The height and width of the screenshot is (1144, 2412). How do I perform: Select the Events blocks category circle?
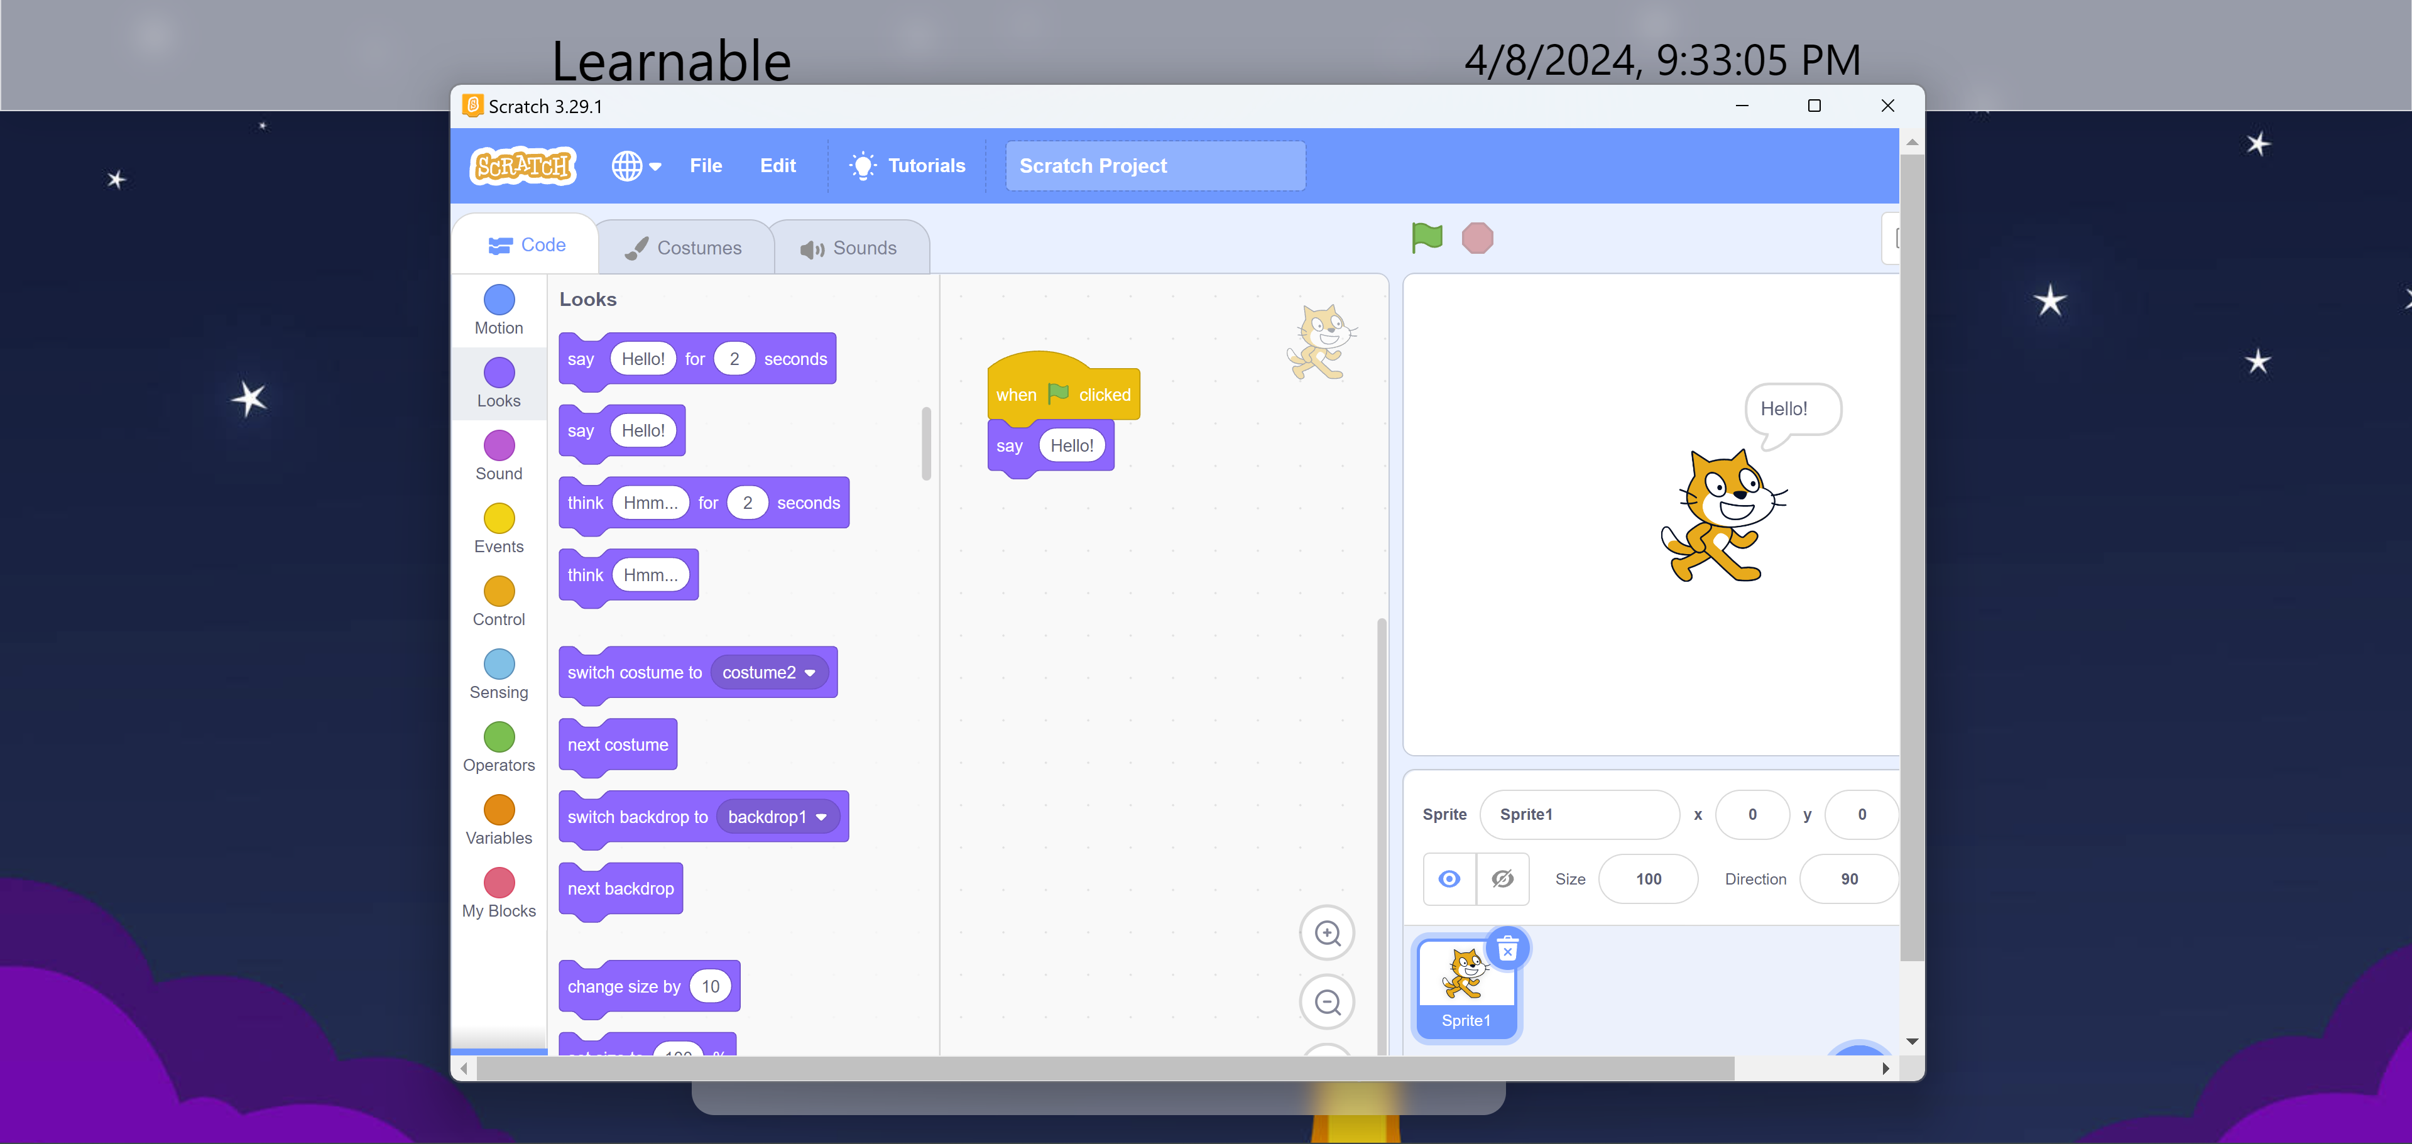pyautogui.click(x=499, y=519)
